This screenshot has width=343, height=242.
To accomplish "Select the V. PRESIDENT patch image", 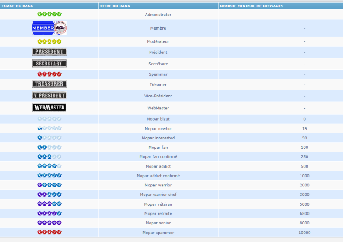I will (x=49, y=96).
